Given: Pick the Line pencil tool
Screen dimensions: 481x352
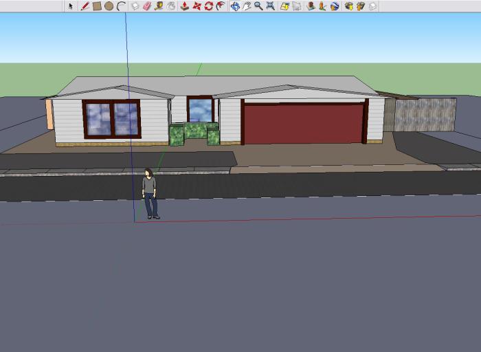Looking at the screenshot, I should pyautogui.click(x=85, y=6).
